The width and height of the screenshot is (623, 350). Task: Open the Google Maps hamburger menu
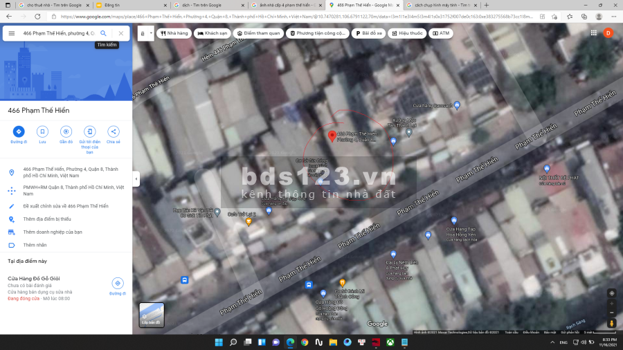click(x=12, y=33)
